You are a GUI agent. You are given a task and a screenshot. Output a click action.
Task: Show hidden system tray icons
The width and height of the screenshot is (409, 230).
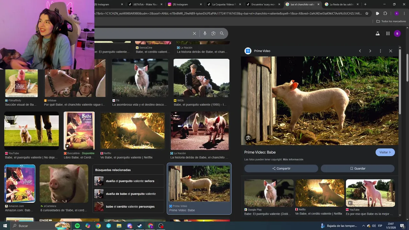364,226
